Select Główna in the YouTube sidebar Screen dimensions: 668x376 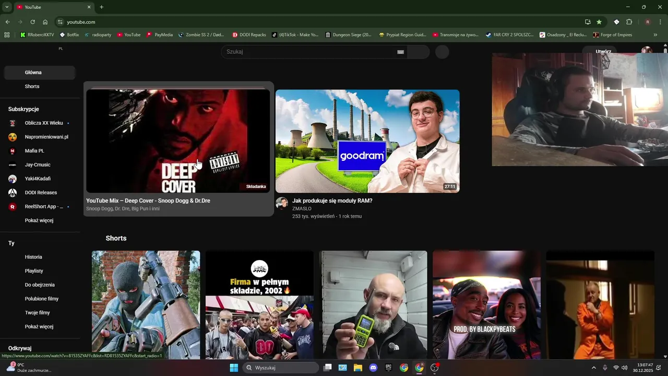(x=40, y=73)
